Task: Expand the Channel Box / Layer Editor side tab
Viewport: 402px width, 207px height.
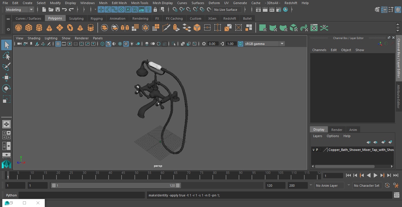Action: [398, 58]
